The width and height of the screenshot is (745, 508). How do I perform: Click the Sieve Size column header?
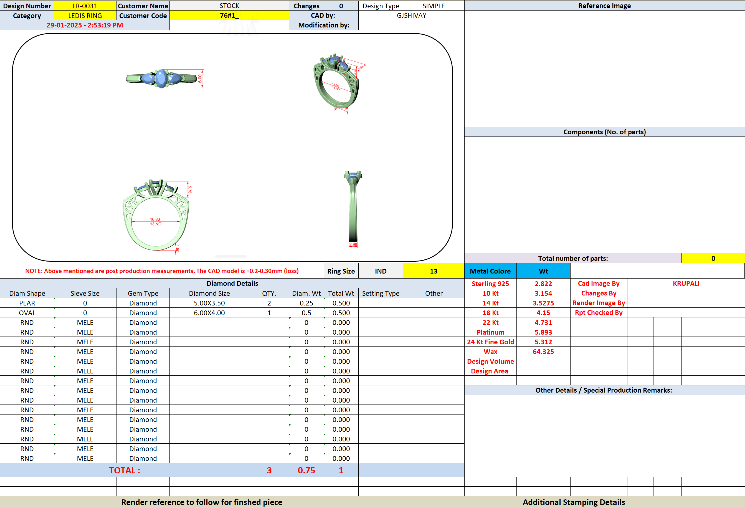pyautogui.click(x=85, y=293)
